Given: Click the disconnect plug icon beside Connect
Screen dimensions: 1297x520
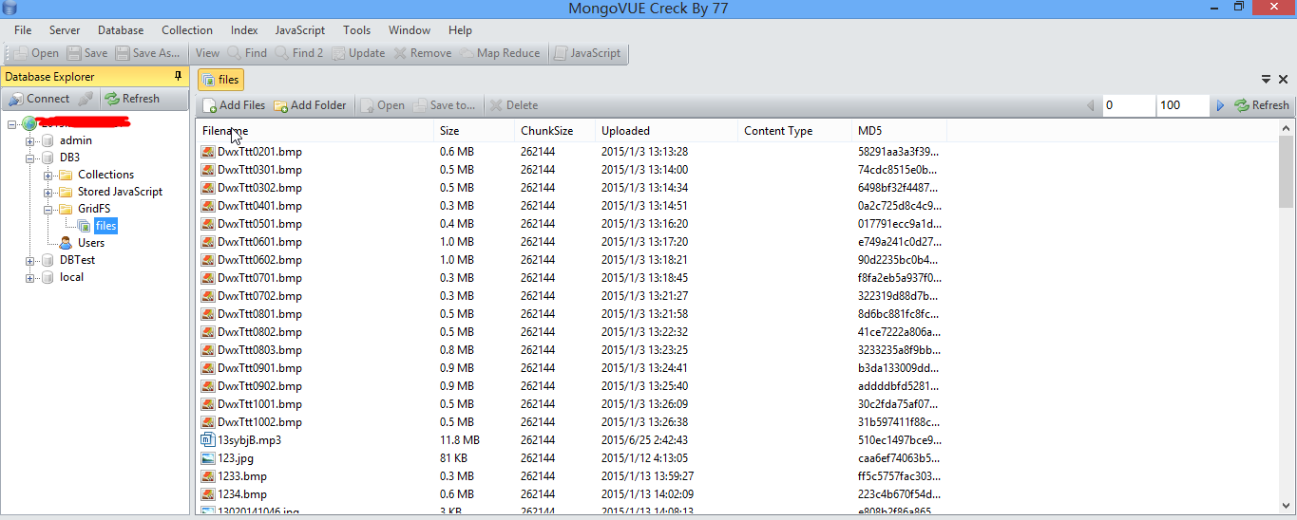Looking at the screenshot, I should (86, 99).
